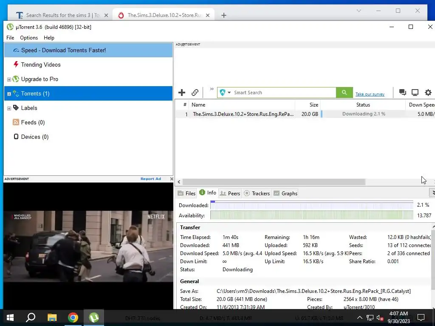This screenshot has width=435, height=326.
Task: Open the notification center icon
Action: coord(421,318)
